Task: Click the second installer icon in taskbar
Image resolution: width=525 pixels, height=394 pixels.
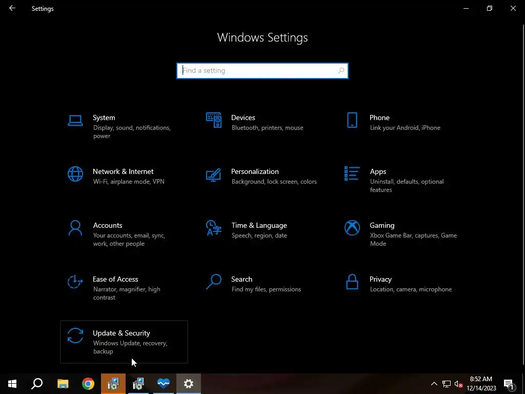Action: [x=138, y=384]
